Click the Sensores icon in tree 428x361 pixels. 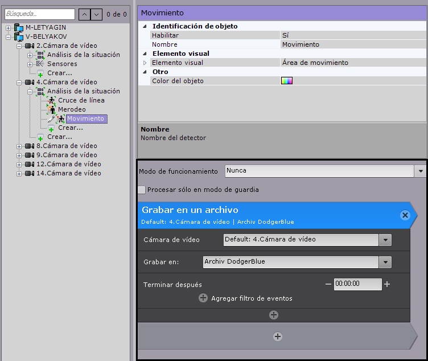pyautogui.click(x=40, y=64)
